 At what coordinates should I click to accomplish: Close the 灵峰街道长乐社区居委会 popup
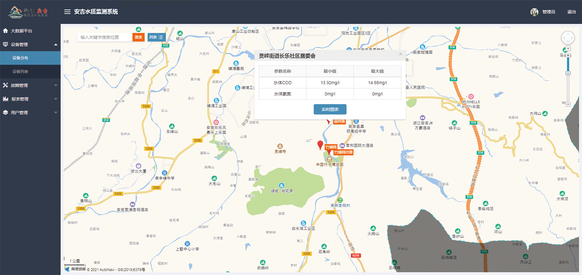pos(400,54)
